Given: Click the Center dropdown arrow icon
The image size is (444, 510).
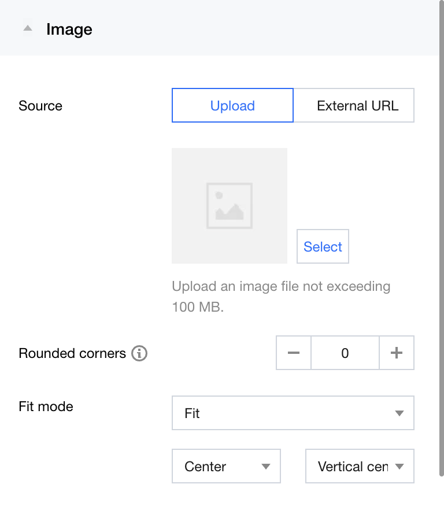Looking at the screenshot, I should click(x=266, y=467).
